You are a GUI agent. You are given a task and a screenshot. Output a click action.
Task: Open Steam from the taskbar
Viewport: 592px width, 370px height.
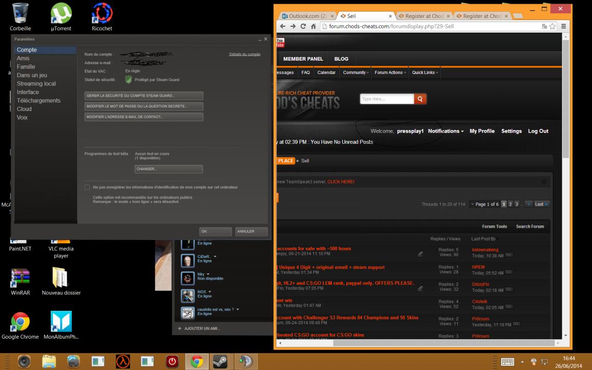(220, 361)
